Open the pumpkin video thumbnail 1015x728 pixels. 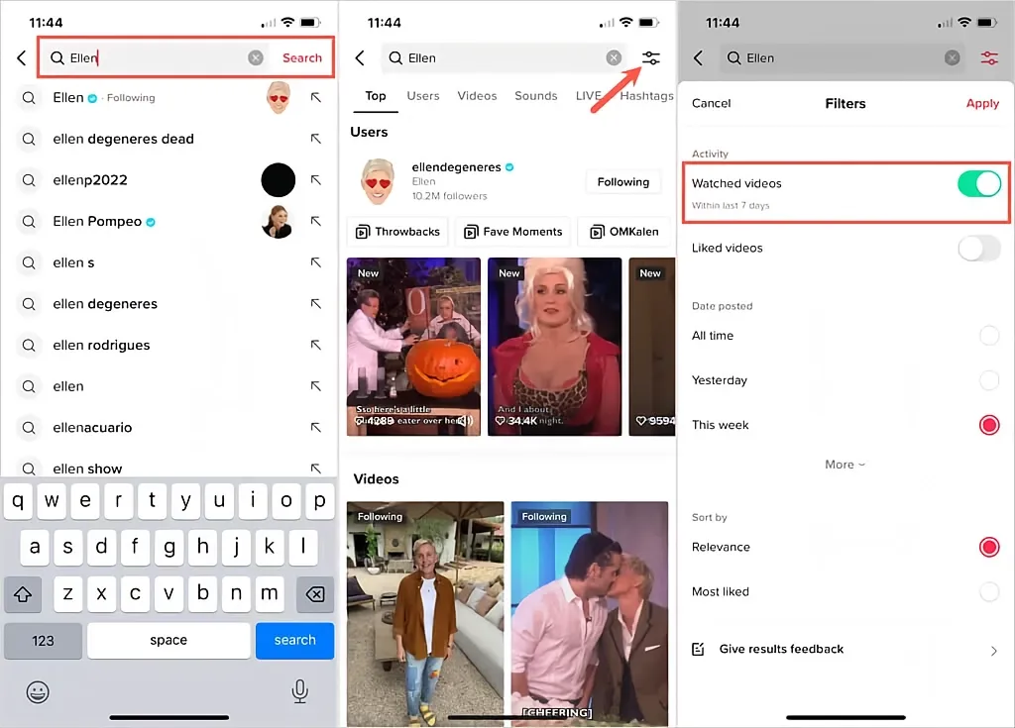413,347
